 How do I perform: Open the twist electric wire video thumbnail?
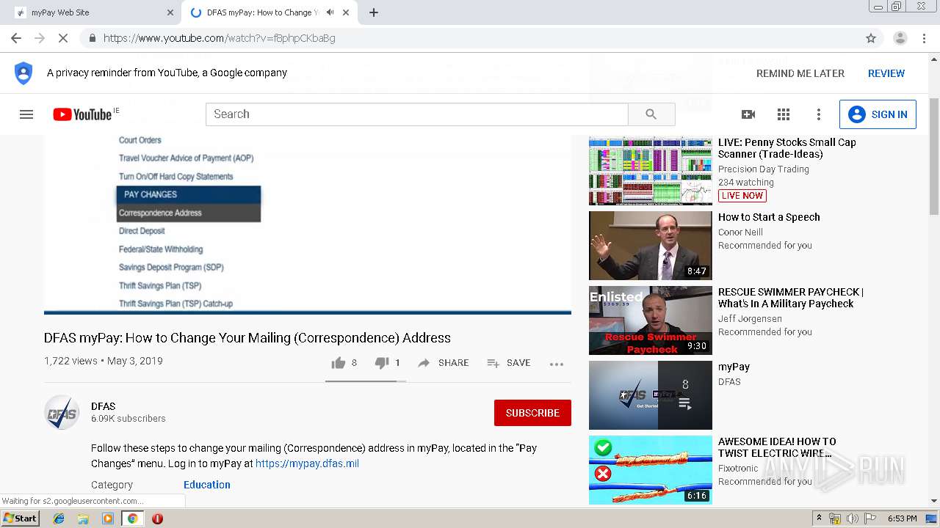coord(651,470)
